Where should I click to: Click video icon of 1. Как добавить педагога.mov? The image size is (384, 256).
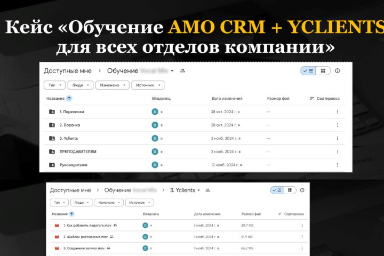(x=57, y=226)
